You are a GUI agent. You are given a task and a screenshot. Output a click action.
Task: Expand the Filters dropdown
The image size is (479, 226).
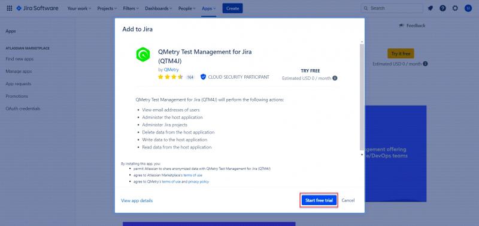pyautogui.click(x=131, y=8)
